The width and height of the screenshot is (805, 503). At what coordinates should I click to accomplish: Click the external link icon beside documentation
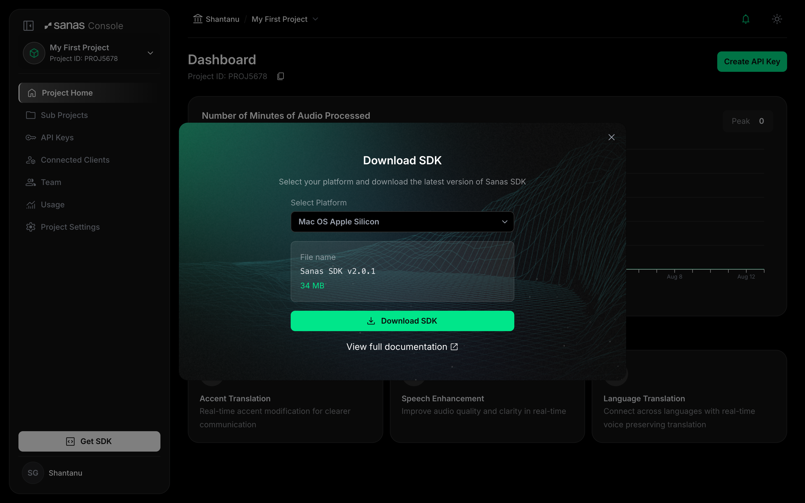(454, 347)
